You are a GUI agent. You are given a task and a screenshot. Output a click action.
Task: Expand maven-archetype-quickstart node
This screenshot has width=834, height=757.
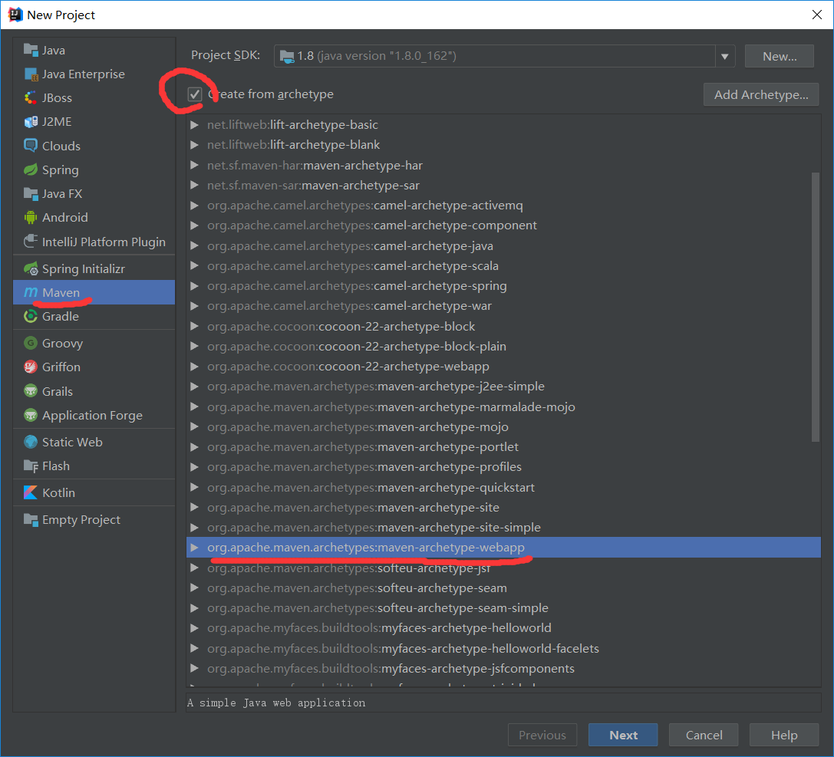(x=195, y=488)
